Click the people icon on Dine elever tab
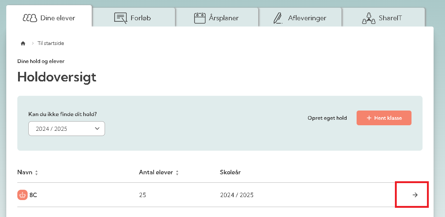Screen dimensions: 445x217 30,18
